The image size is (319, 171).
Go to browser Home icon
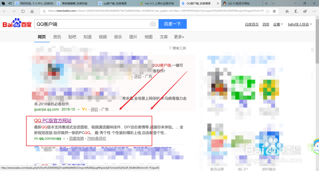tap(32, 11)
